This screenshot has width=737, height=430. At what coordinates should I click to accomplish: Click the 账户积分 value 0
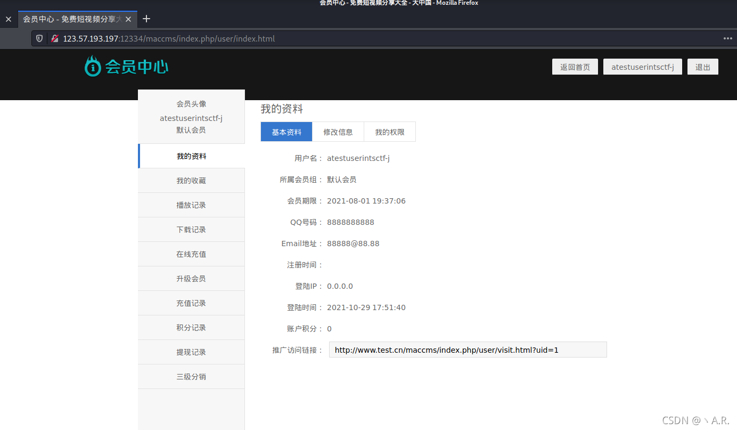tap(329, 329)
